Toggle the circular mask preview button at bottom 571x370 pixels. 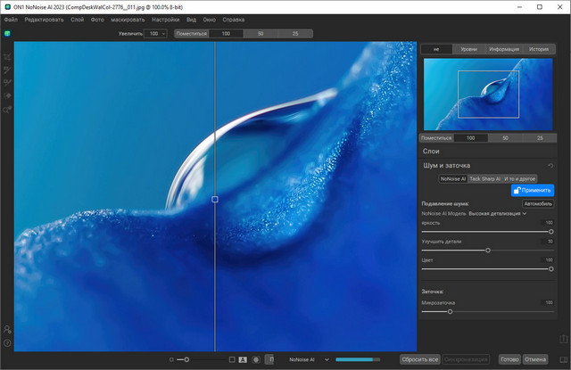[256, 359]
